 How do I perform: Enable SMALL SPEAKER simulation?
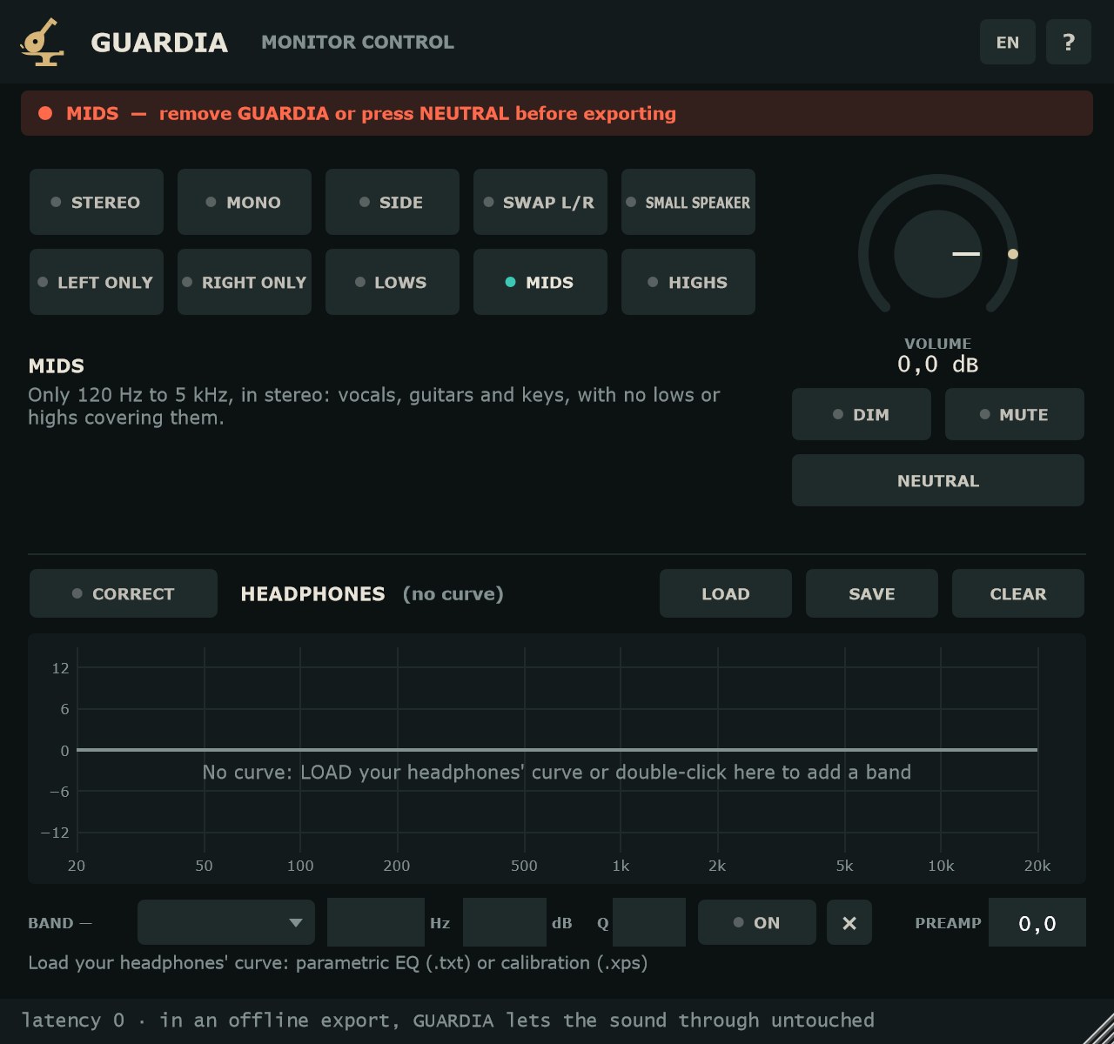(x=688, y=202)
